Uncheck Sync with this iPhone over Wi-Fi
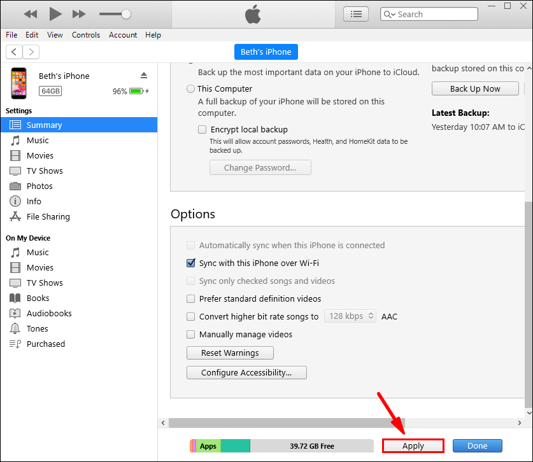The height and width of the screenshot is (462, 533). click(190, 263)
